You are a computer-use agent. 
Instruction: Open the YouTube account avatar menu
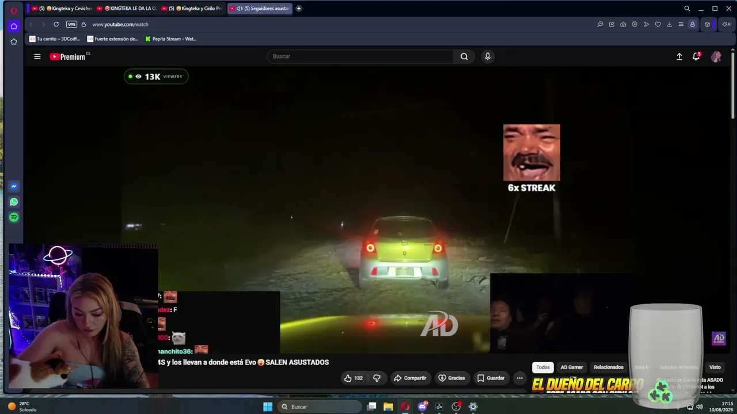[716, 56]
